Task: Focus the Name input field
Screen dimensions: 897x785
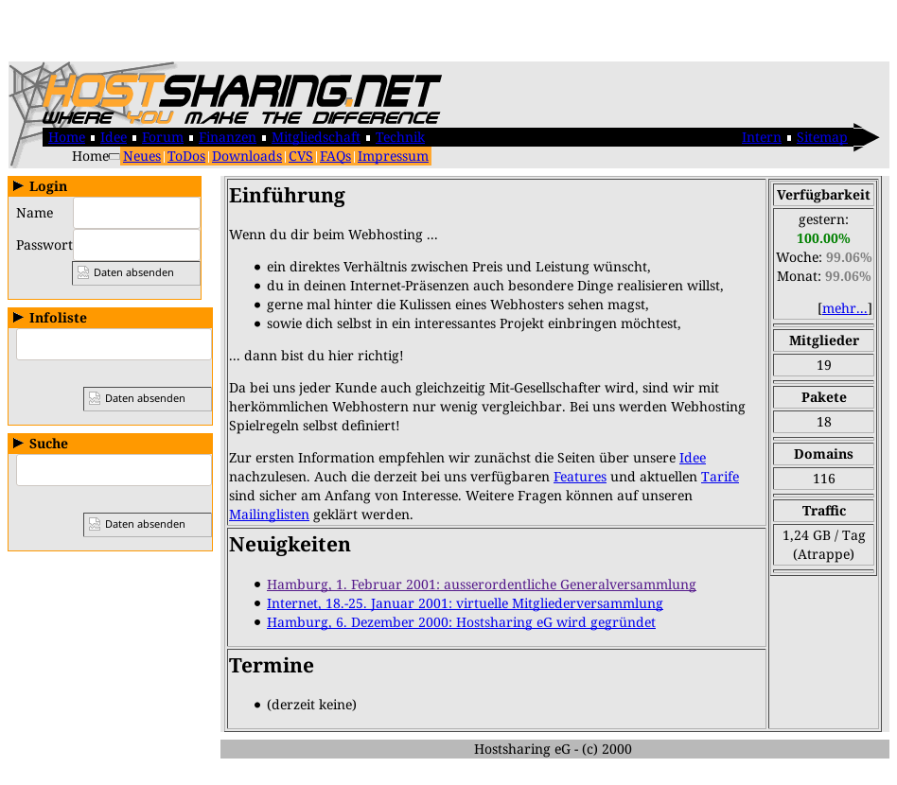Action: (136, 213)
